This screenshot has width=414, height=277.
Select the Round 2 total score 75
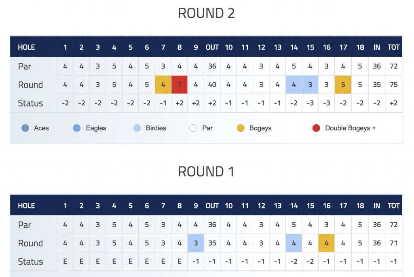394,85
